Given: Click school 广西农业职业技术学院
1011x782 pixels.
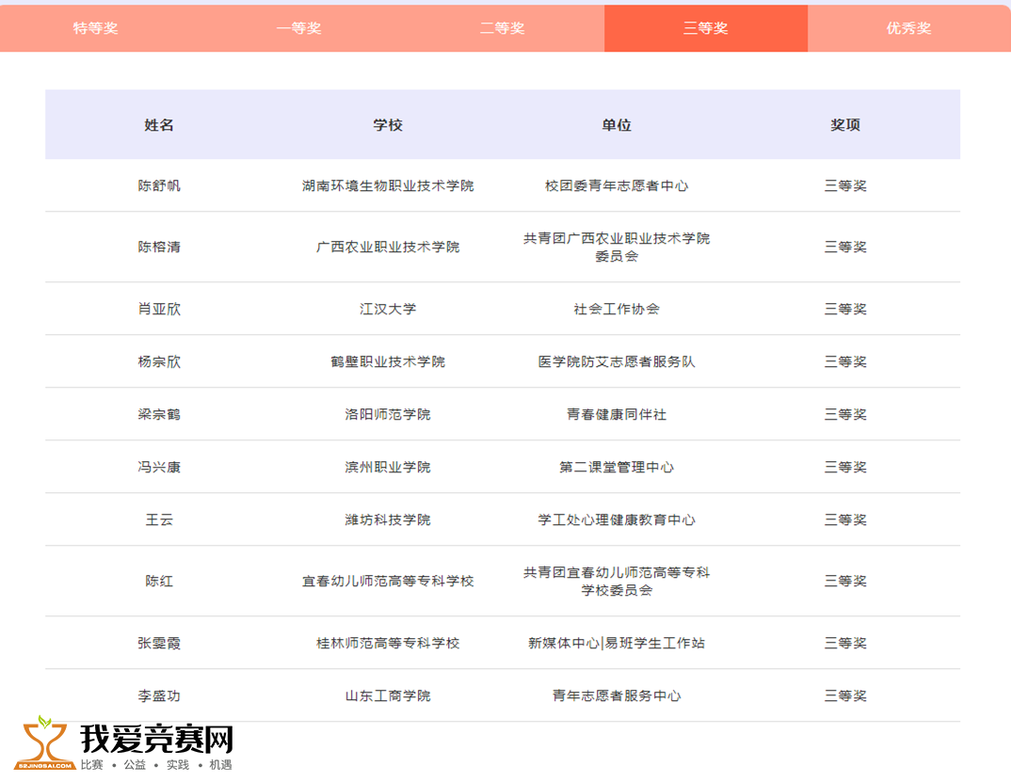Looking at the screenshot, I should 388,247.
